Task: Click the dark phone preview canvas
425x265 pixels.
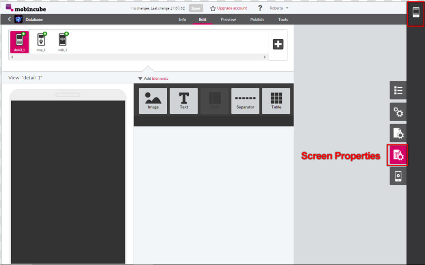Action: 68,182
